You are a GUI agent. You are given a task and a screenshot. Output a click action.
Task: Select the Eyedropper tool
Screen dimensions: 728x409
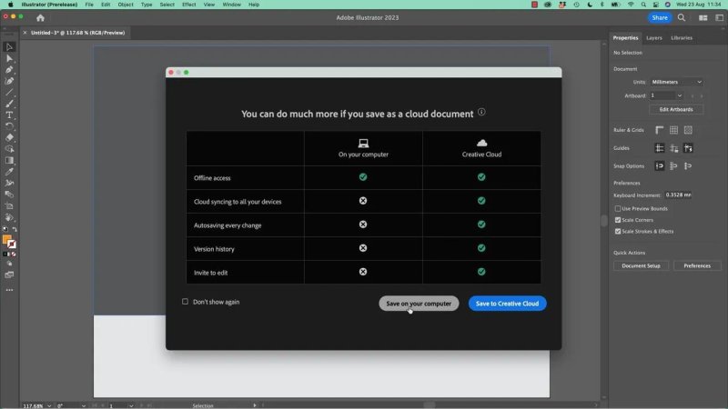[9, 172]
